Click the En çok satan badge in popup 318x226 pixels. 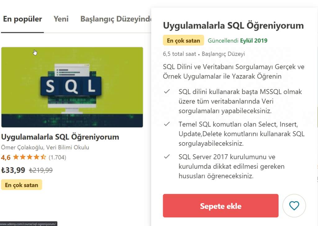(183, 41)
